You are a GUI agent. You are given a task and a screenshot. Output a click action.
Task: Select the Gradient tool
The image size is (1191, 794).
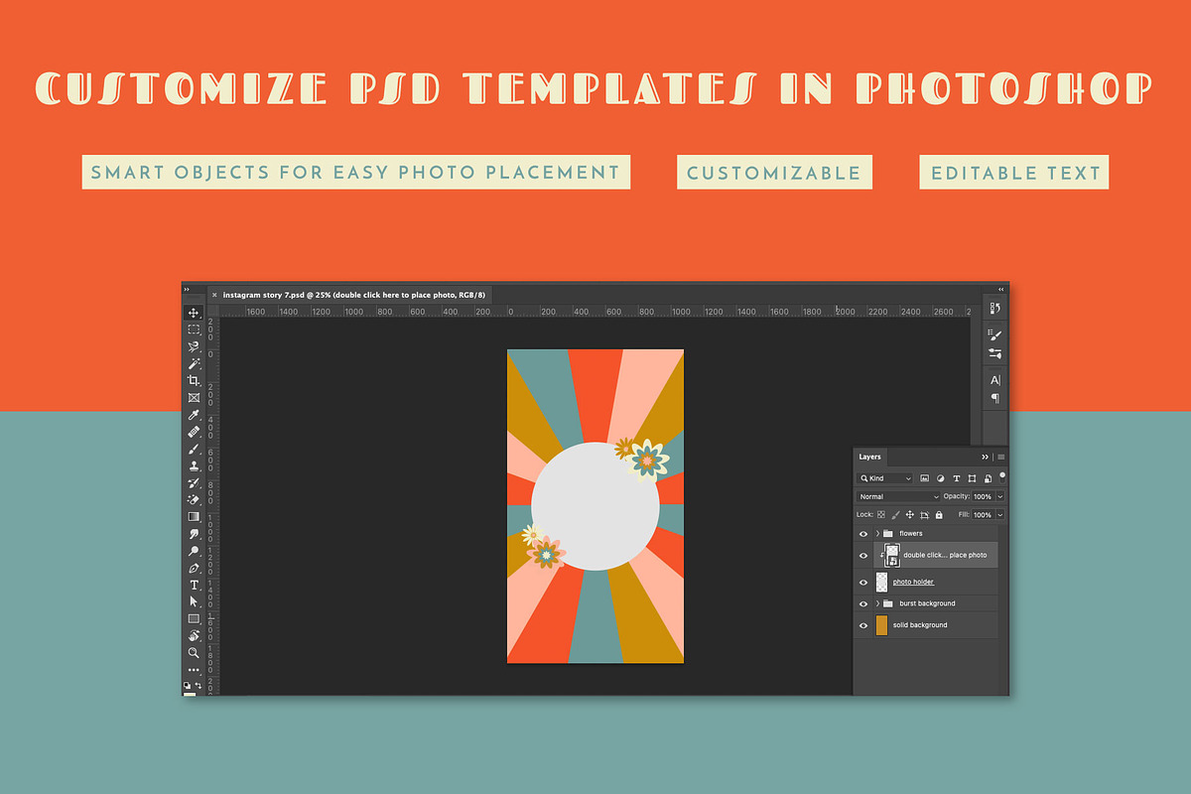[x=194, y=516]
